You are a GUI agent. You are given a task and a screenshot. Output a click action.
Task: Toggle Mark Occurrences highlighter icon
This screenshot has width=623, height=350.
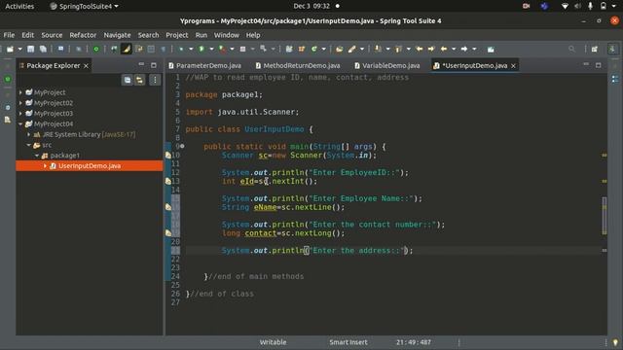tap(127, 50)
